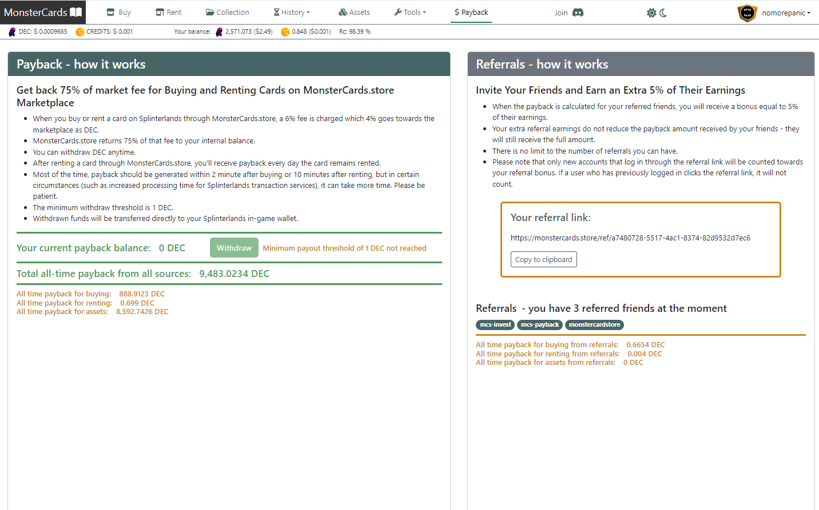
Task: Click the 2,571.073 ($2.49) balance value
Action: coord(249,32)
